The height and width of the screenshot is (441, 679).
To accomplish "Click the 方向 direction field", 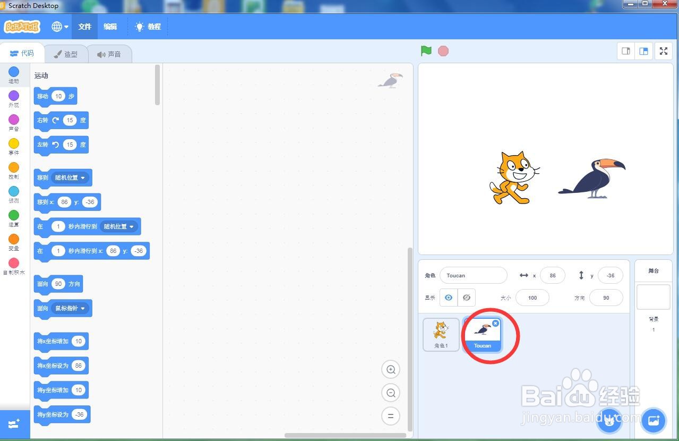I will tap(606, 298).
